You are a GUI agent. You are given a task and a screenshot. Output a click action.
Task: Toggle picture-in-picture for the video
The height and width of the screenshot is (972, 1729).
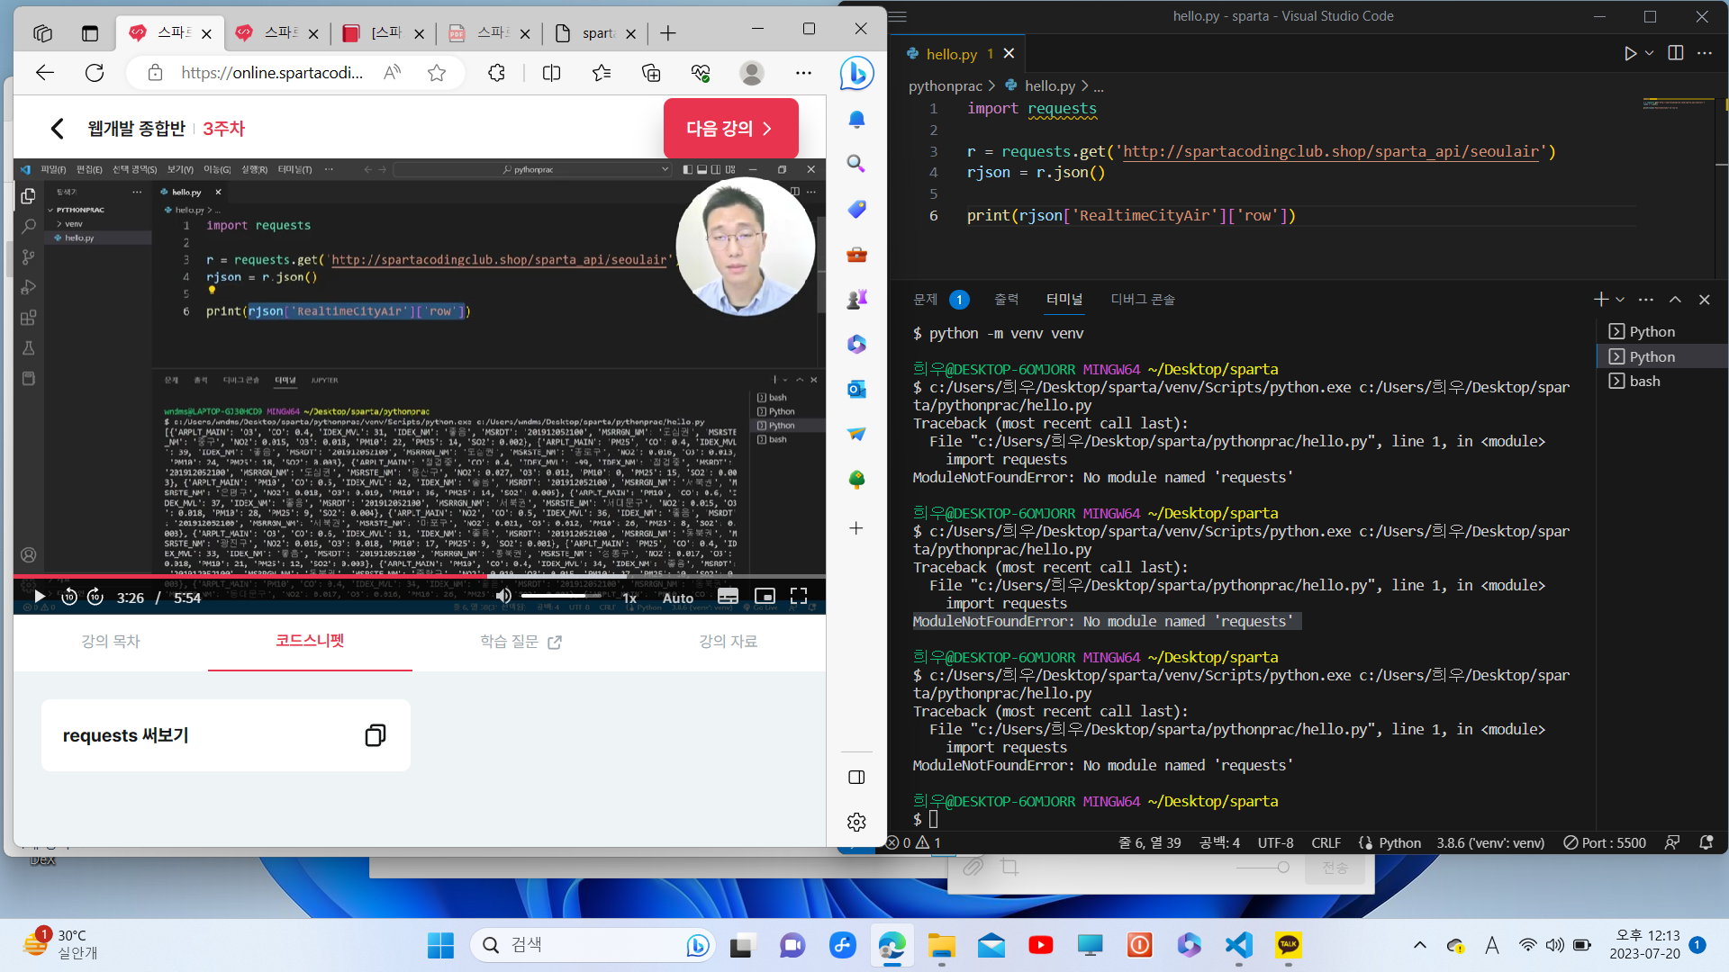pyautogui.click(x=765, y=597)
